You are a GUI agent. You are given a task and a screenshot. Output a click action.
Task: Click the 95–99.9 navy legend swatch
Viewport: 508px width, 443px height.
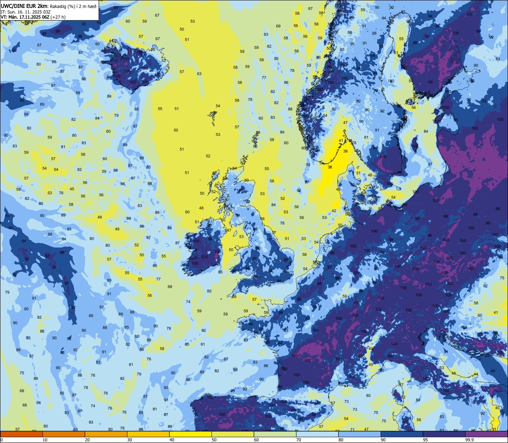(x=444, y=434)
